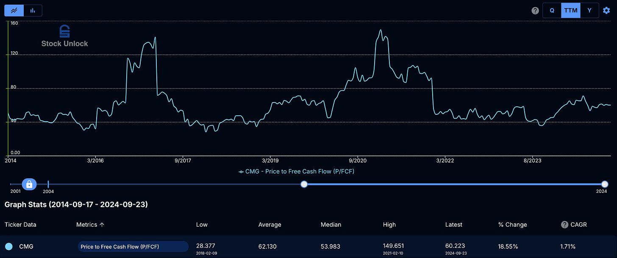Click the Graph Stats date range heading

point(76,205)
